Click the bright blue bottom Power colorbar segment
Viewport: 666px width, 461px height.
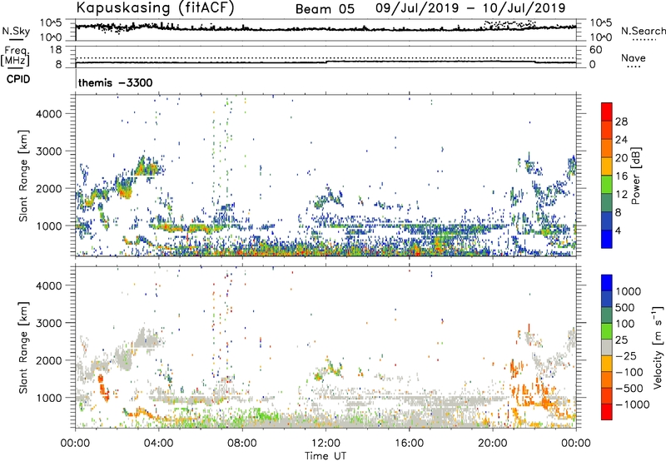tap(607, 239)
